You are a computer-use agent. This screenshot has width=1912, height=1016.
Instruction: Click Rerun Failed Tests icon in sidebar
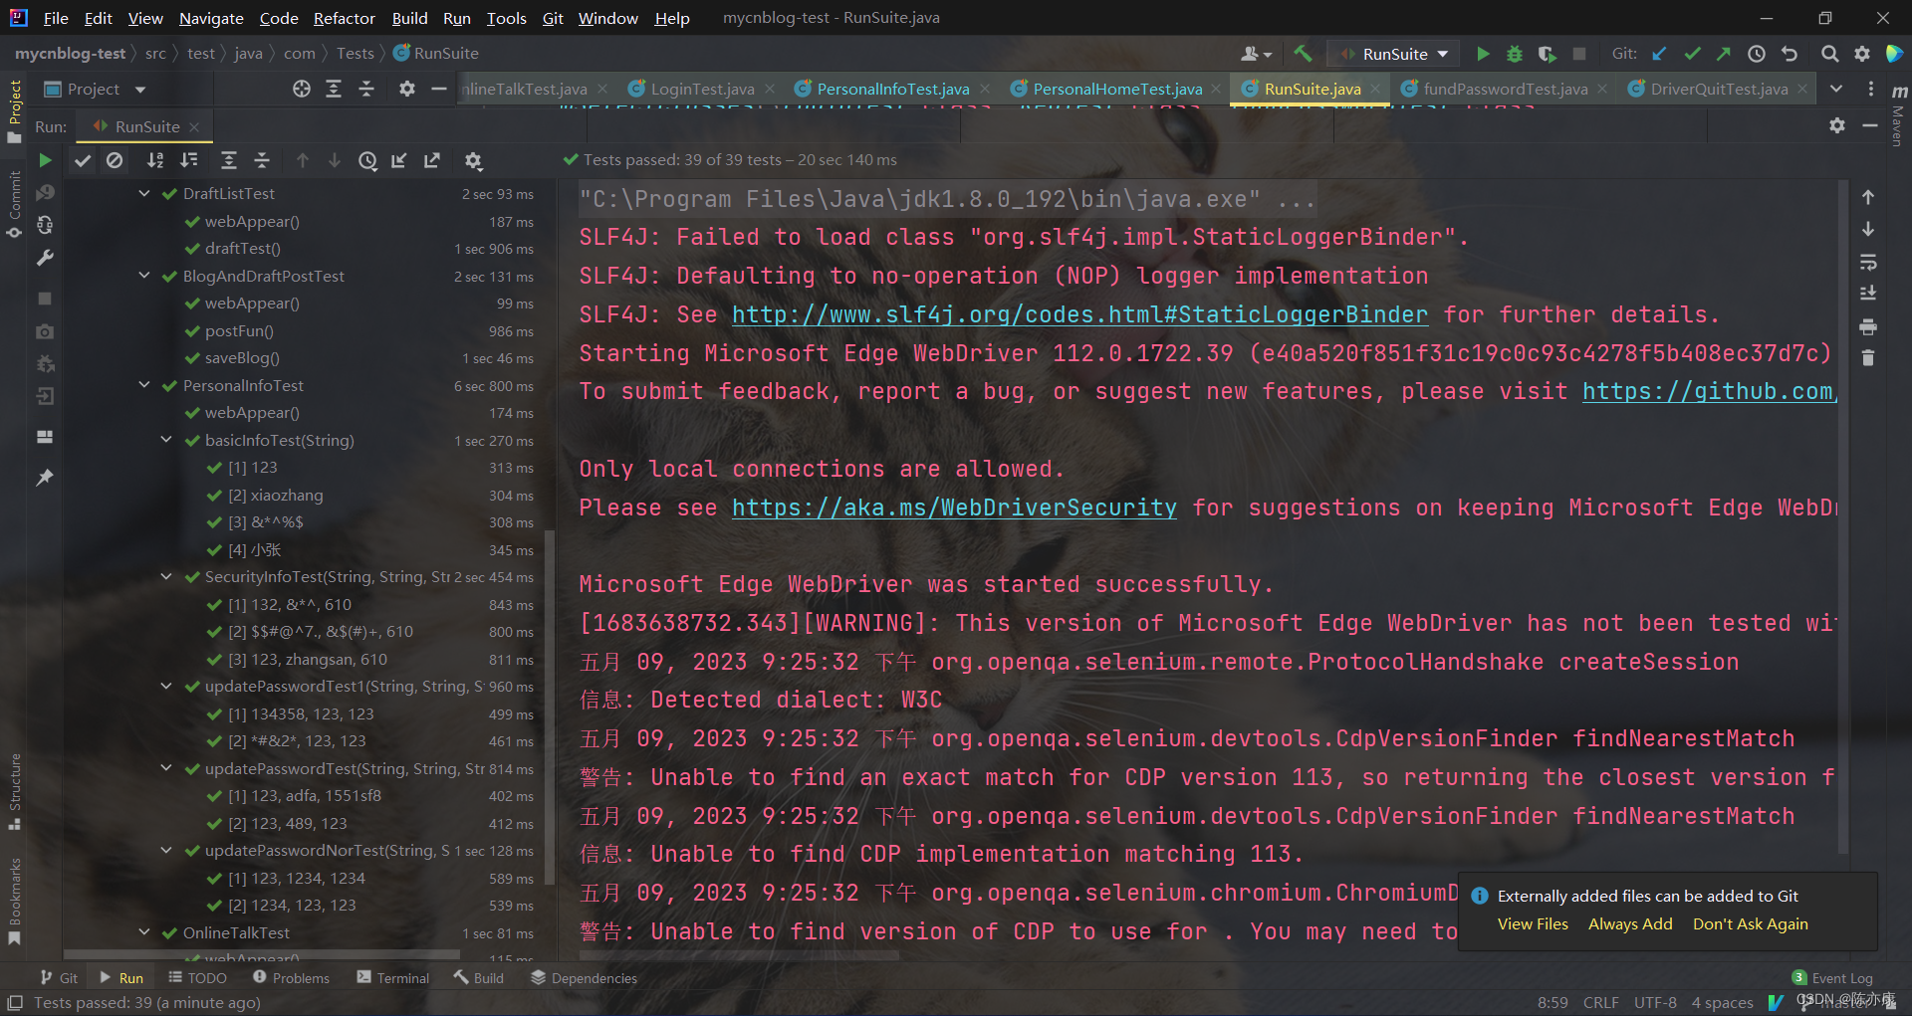point(45,192)
